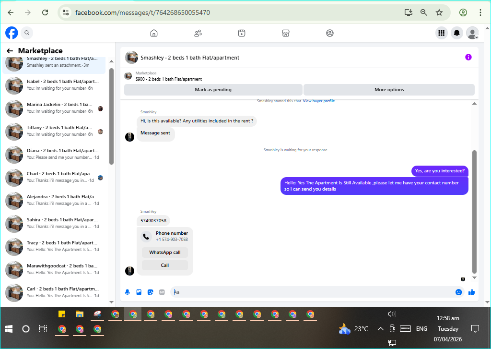Go to the Home feed icon
491x349 pixels.
154,33
